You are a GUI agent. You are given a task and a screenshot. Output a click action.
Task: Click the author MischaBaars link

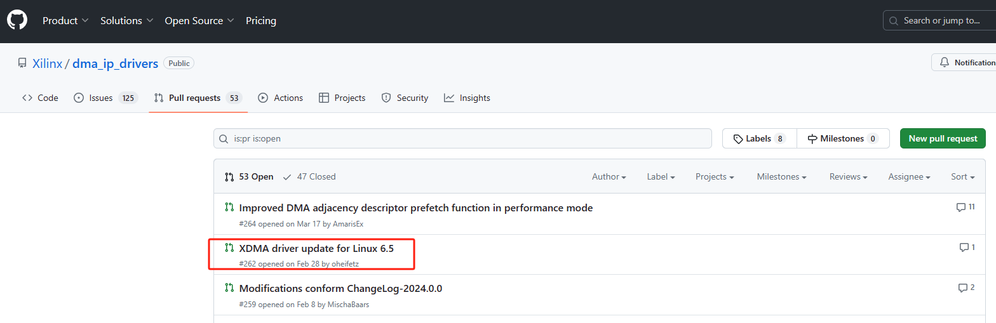tap(348, 305)
